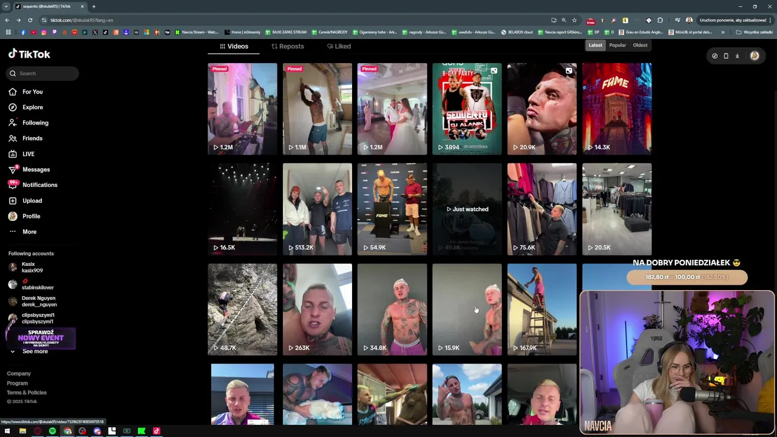777x437 pixels.
Task: Open the video with 513.2K views
Action: pos(317,209)
